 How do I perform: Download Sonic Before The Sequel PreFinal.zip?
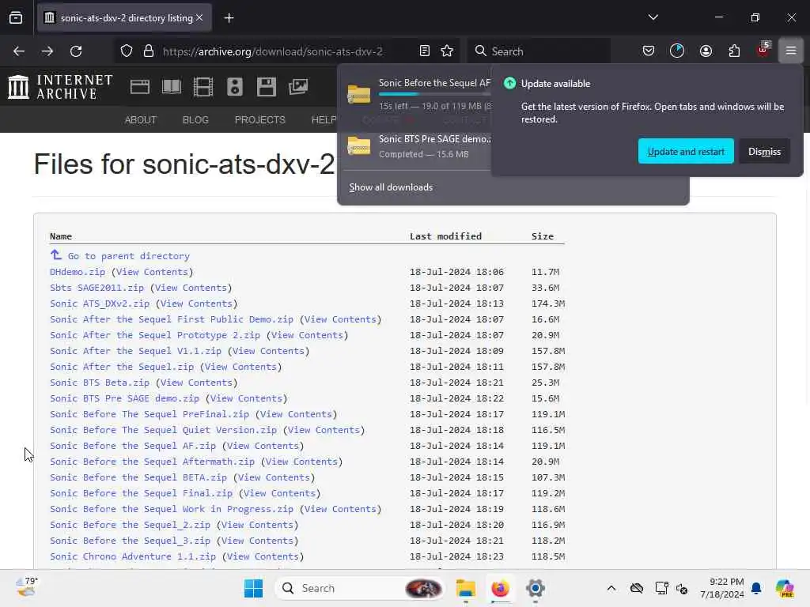pos(150,414)
